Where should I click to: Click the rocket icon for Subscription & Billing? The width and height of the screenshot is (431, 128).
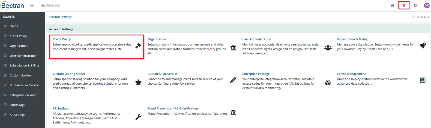423,46
